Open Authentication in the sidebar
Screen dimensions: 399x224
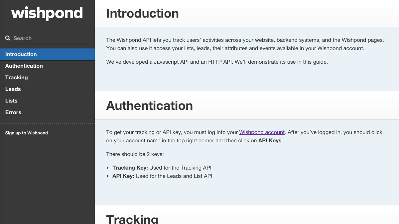pyautogui.click(x=47, y=66)
